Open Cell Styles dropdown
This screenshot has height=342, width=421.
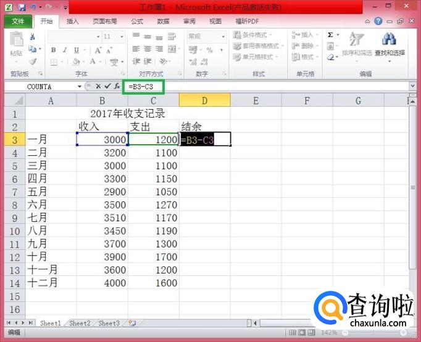255,57
